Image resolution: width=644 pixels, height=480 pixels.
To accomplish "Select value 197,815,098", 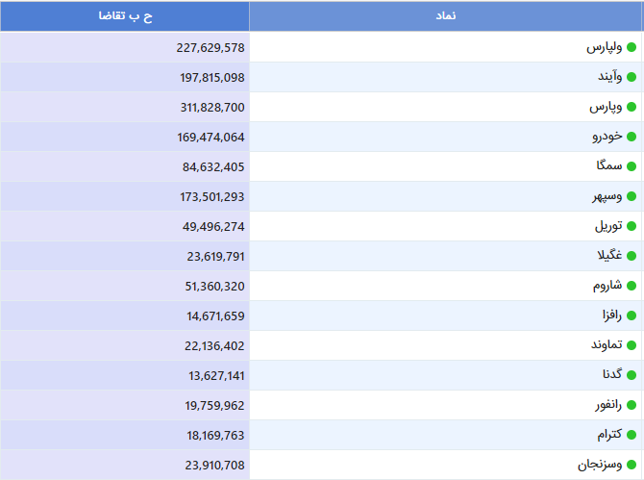I will tap(211, 78).
